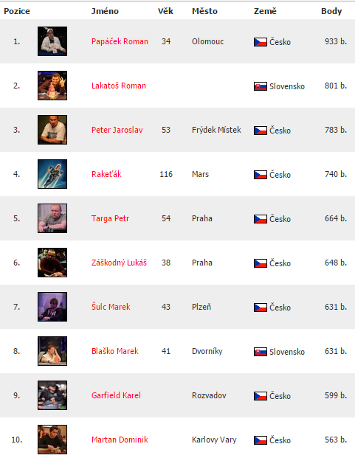Click the Czech flag in Raketák's row
The width and height of the screenshot is (355, 458).
pyautogui.click(x=261, y=175)
